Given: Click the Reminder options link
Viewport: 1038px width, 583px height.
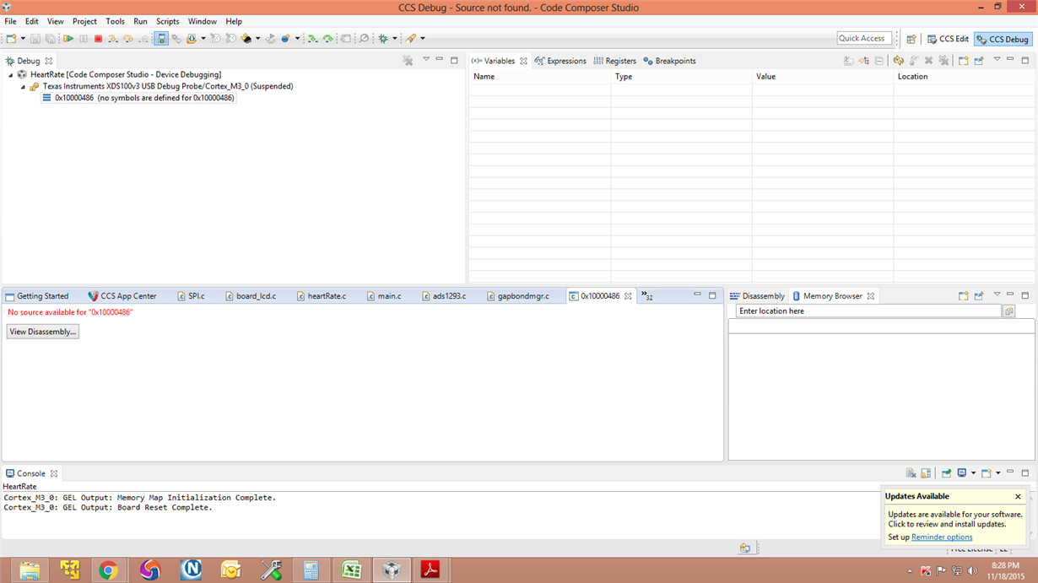Looking at the screenshot, I should pos(942,537).
